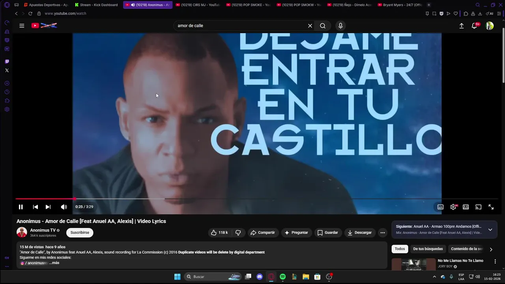
Task: Enter fullscreen on the video player
Action: [x=491, y=207]
